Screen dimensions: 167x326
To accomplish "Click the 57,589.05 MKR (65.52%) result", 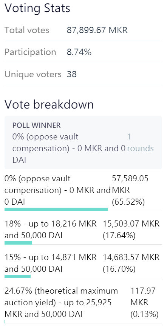I will click(x=130, y=190).
